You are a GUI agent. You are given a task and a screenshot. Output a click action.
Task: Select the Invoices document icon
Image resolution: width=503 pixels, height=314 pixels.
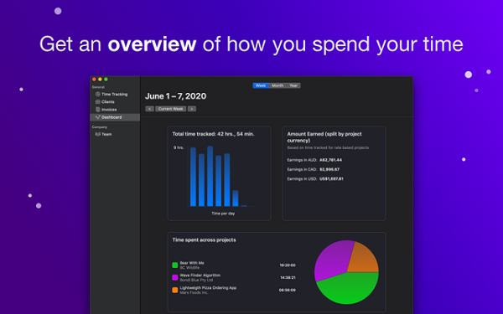(x=98, y=110)
